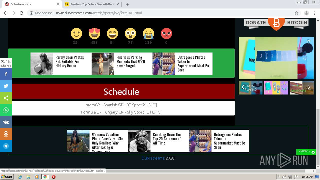Select the heart-eyes reaction emoji
Viewport: 320px width, 180px height.
[94, 33]
